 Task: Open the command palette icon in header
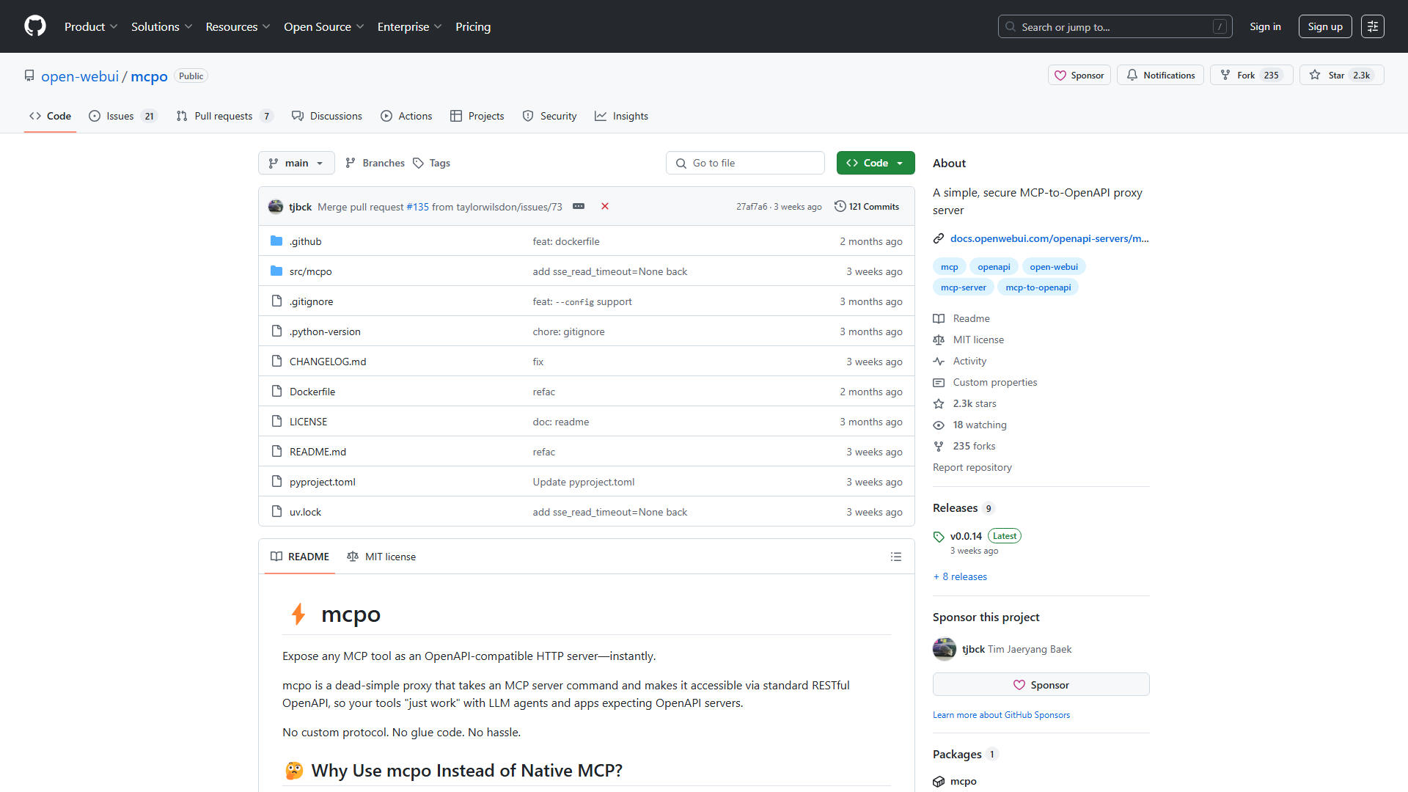1372,26
